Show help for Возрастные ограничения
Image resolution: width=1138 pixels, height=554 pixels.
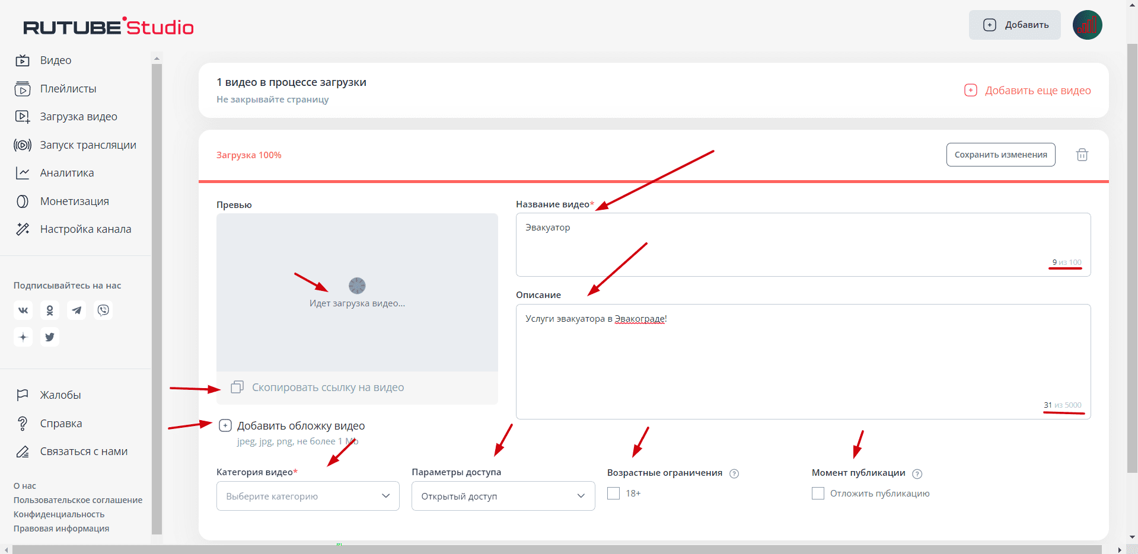click(x=734, y=473)
